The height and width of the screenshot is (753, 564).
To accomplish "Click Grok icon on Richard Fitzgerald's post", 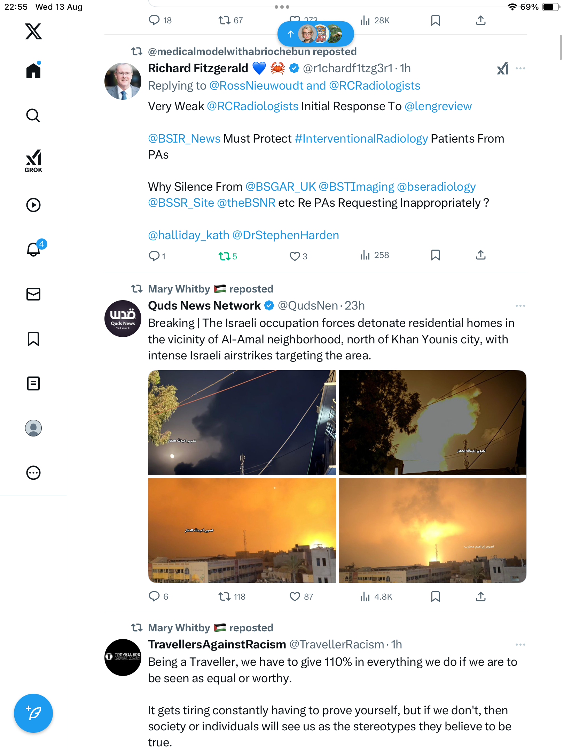I will 502,69.
